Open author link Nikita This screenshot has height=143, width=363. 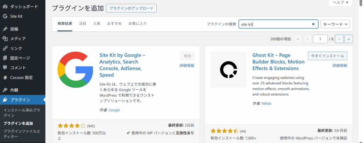tap(266, 103)
